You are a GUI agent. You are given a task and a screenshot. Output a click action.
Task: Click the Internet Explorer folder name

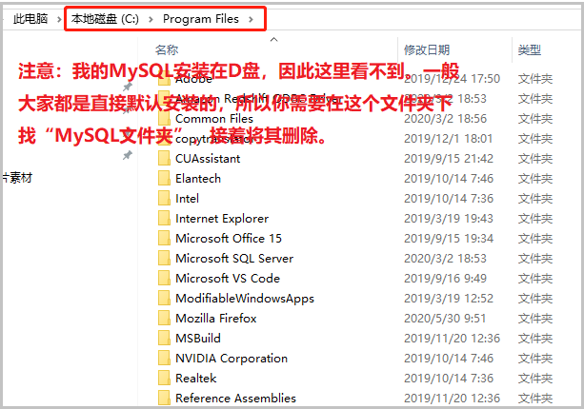(x=222, y=218)
